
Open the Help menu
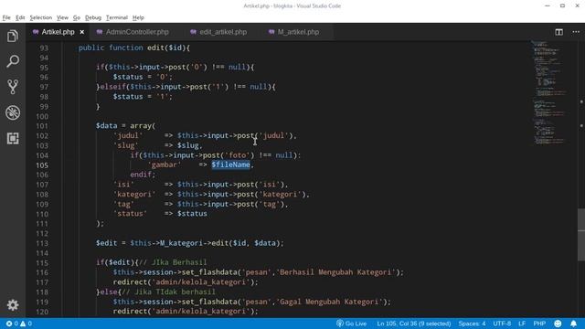138,17
